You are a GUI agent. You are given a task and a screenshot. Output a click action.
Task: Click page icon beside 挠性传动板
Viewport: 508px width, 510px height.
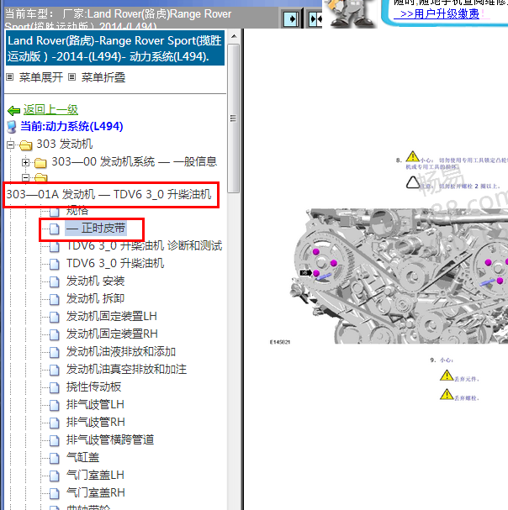55,387
